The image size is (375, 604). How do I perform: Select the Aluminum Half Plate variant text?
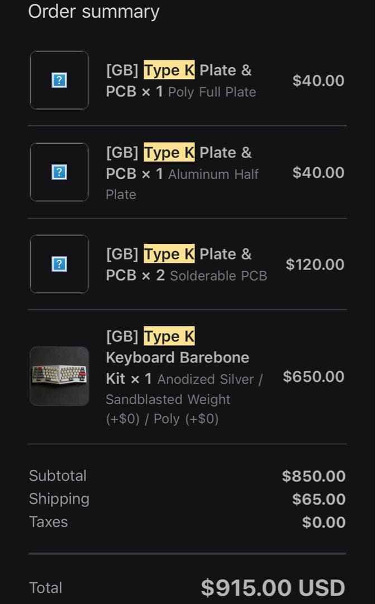(x=213, y=174)
